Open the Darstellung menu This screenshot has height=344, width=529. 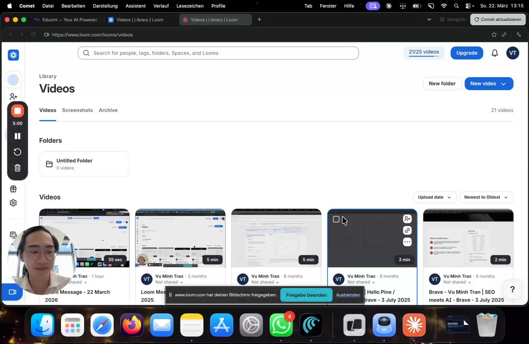pyautogui.click(x=105, y=6)
